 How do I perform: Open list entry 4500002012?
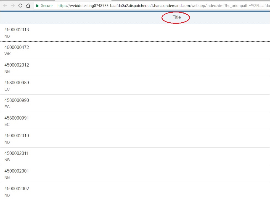135,68
